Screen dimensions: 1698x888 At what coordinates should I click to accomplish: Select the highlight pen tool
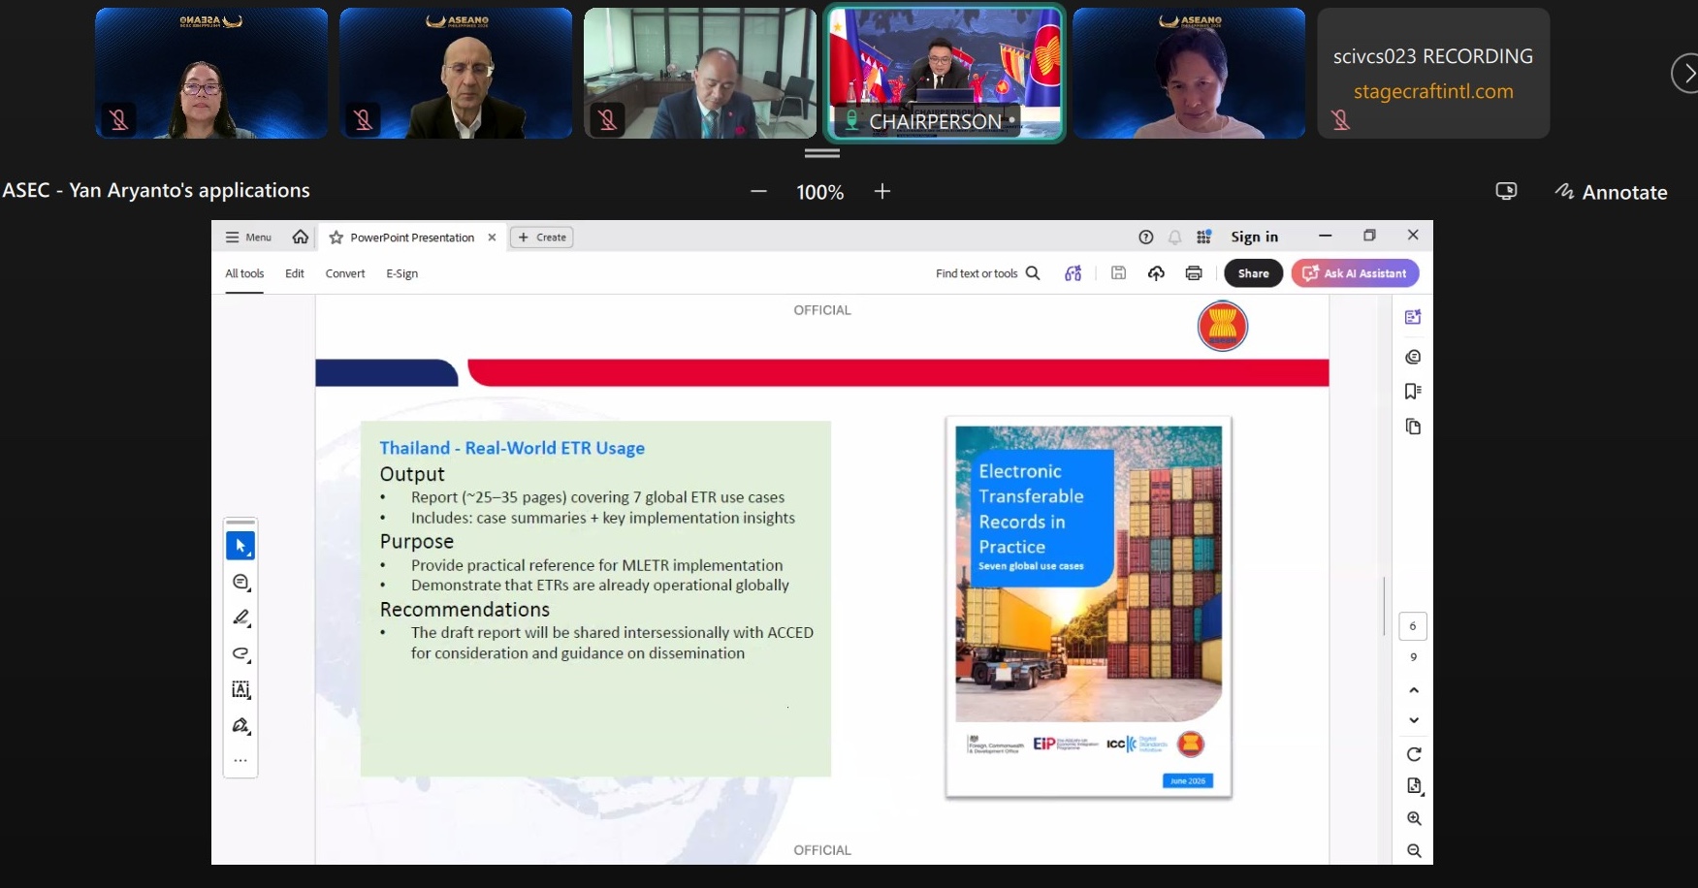240,618
